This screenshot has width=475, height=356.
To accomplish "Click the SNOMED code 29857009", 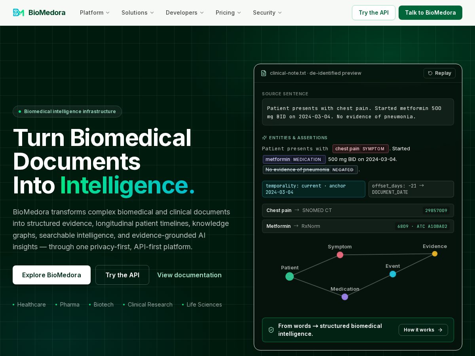I will click(436, 210).
